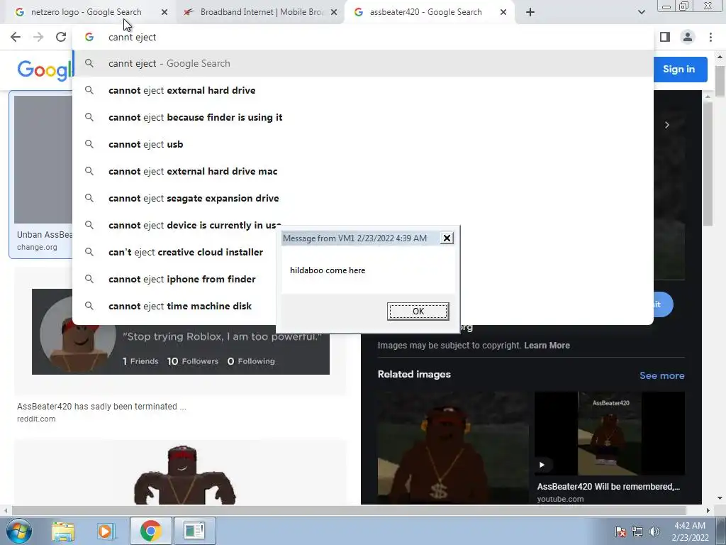This screenshot has width=726, height=545.
Task: Select suggestion cannot eject time machine disk
Action: 174,306
